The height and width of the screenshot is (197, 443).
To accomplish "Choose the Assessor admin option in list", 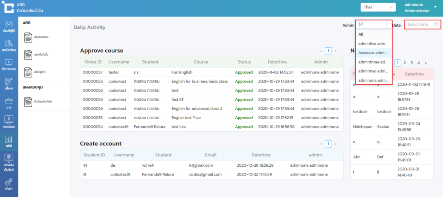I will click(373, 53).
